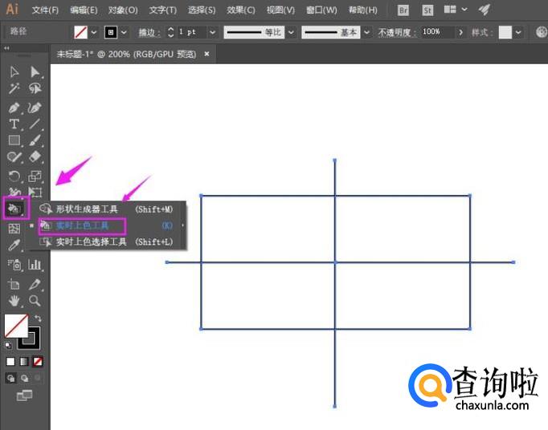Choose 形状生成器工具 from the flyout
This screenshot has height=430, width=548.
[x=106, y=209]
